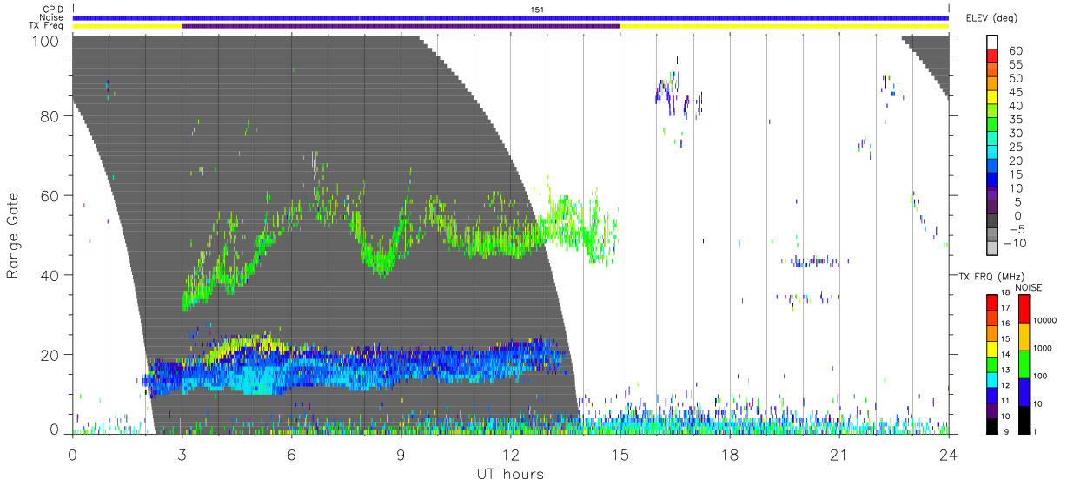The height and width of the screenshot is (492, 1067).
Task: Click the 'TX Freq' row label at top left
Action: (x=48, y=26)
